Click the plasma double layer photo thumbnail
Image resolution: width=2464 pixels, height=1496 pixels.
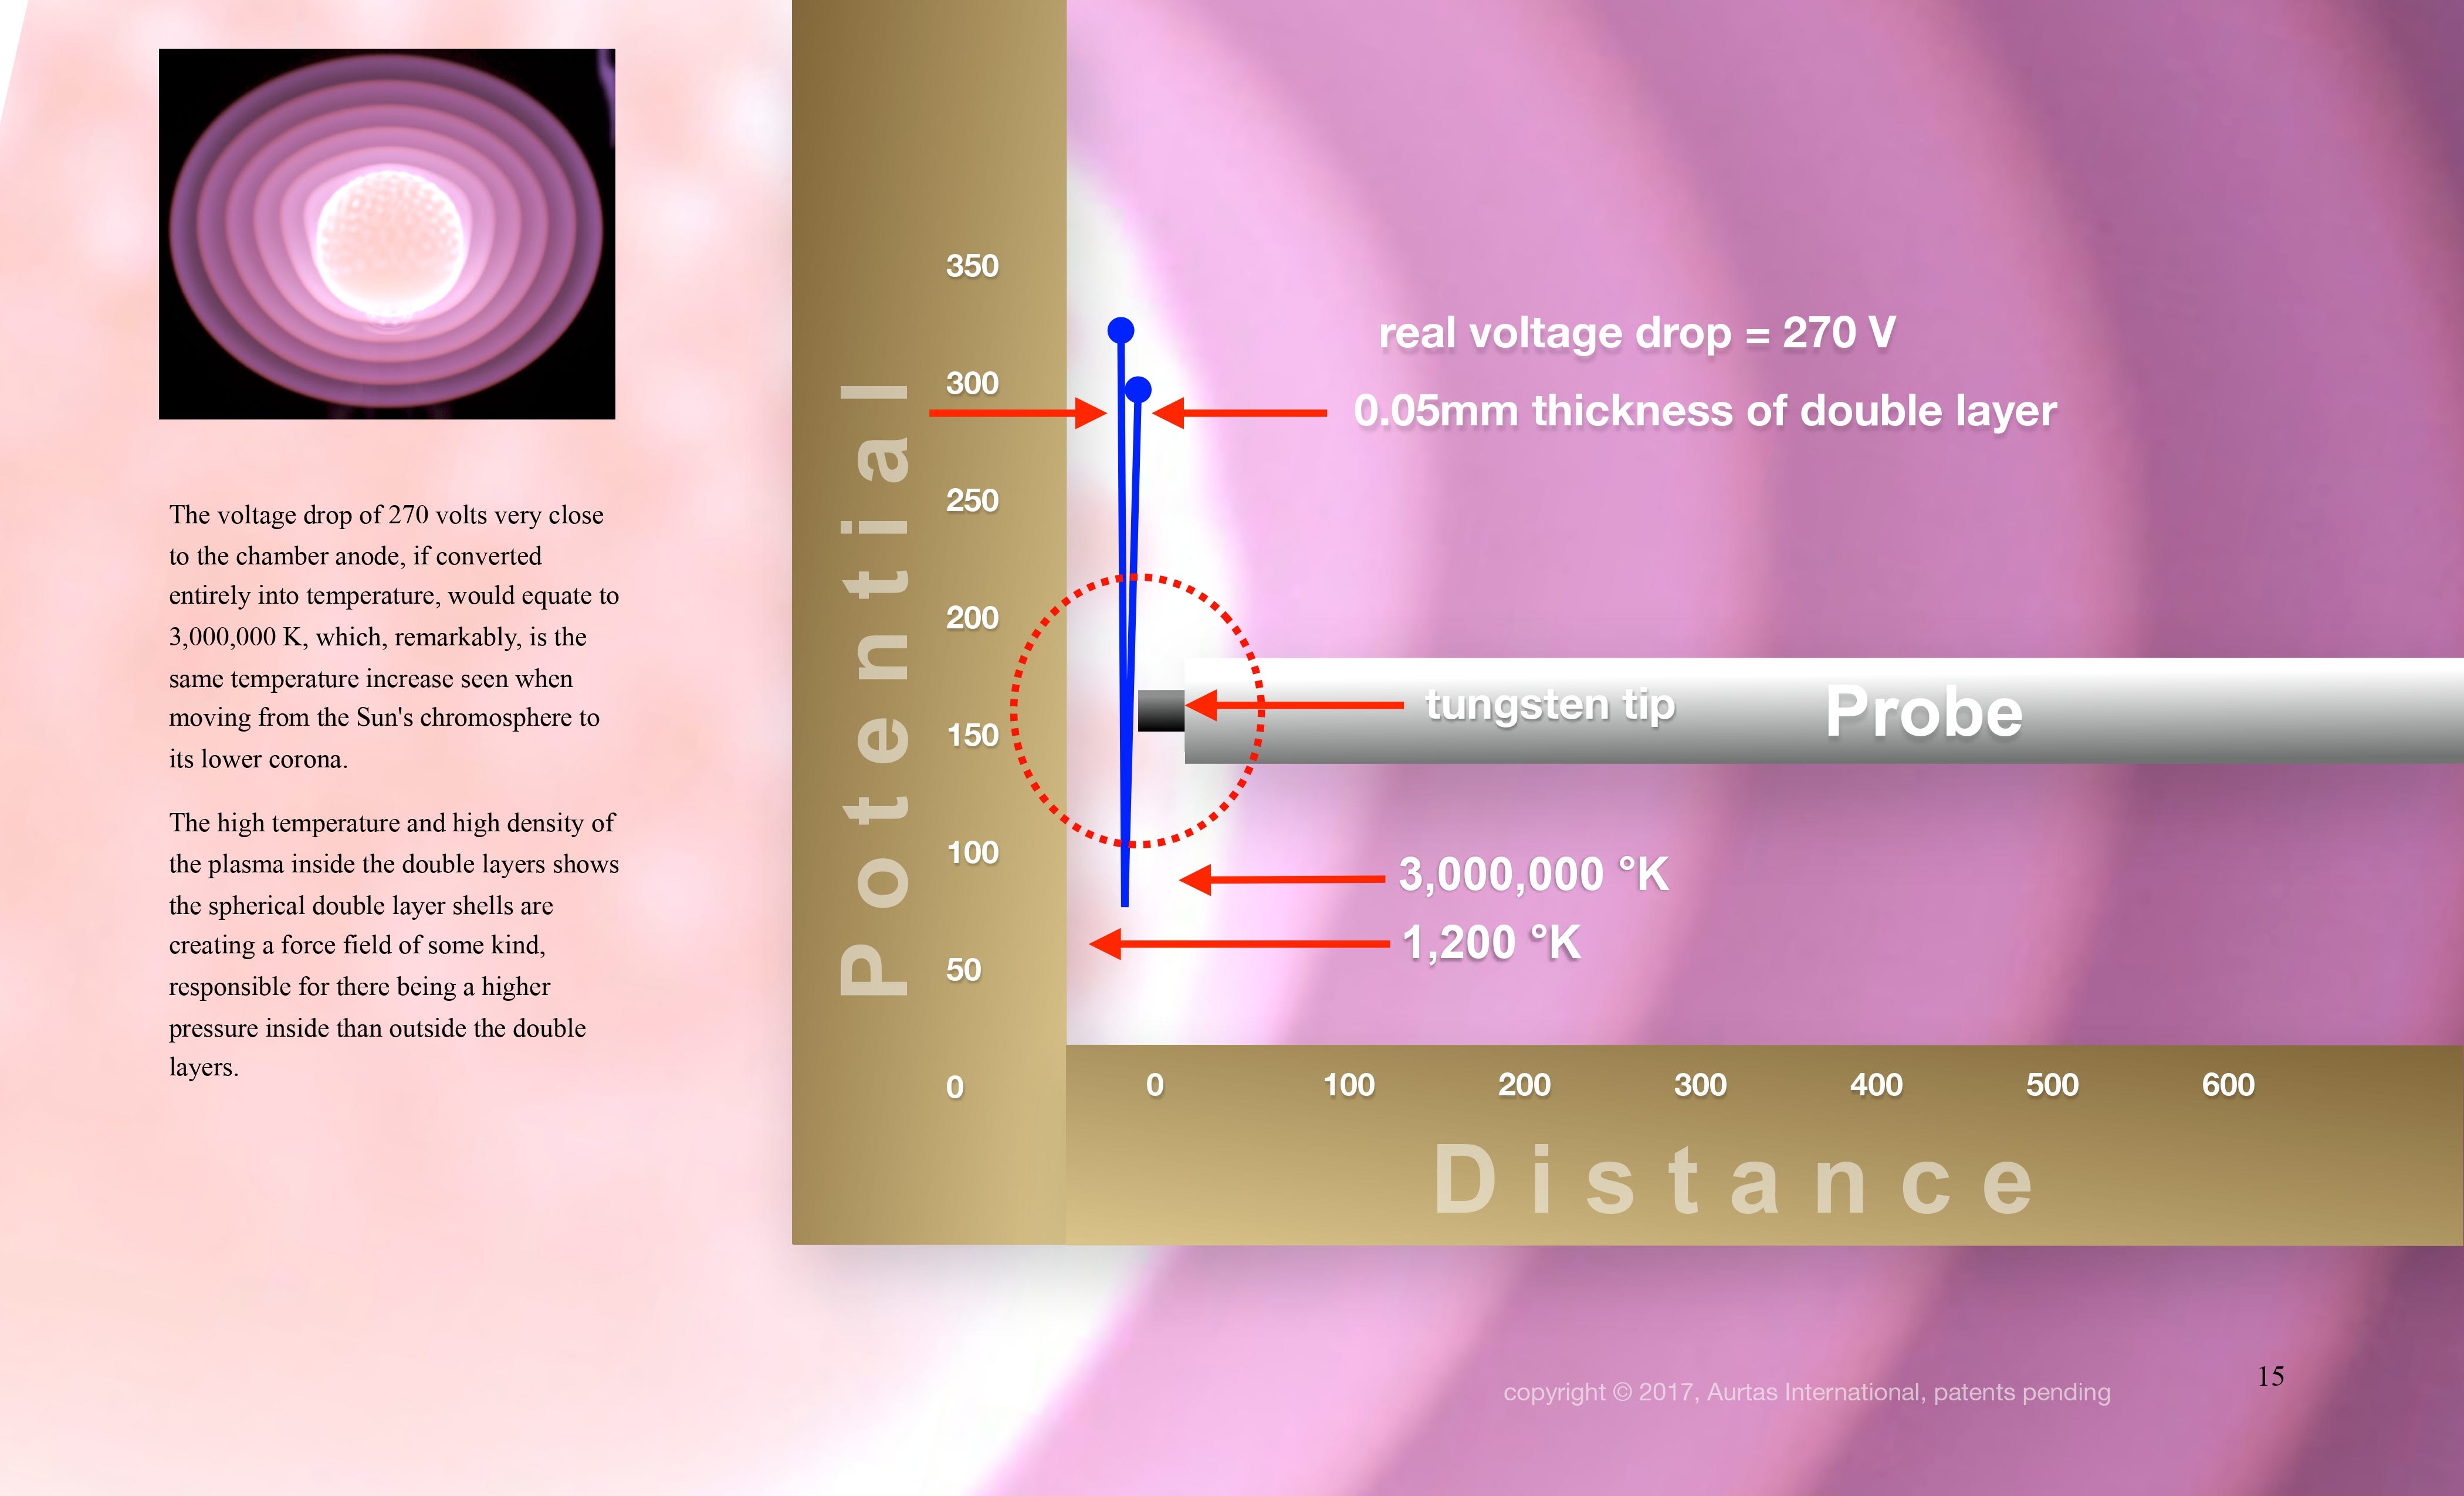387,234
